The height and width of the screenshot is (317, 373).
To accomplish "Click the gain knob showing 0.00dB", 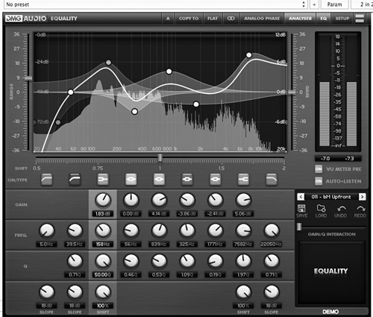I will coord(131,201).
